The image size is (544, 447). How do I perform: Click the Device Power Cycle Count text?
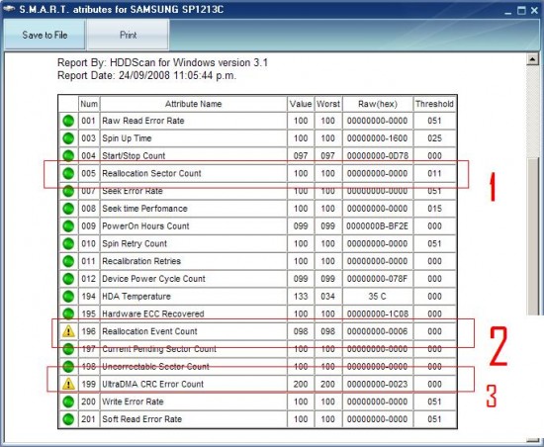click(153, 279)
